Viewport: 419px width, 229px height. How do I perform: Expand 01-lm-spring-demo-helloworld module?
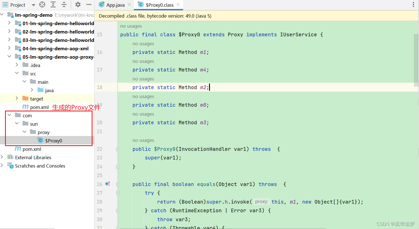[x=9, y=23]
